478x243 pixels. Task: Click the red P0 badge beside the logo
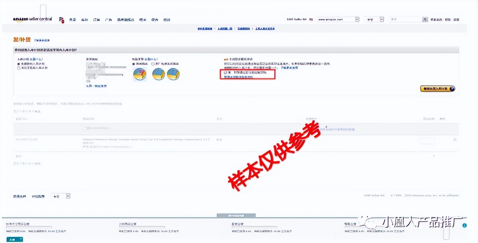point(61,20)
